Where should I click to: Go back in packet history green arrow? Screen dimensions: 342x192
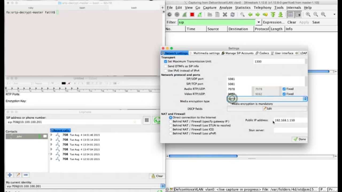click(250, 14)
